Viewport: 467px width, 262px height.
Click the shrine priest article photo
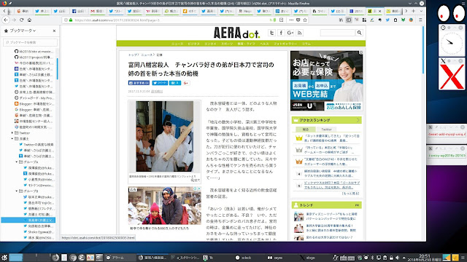click(x=164, y=136)
